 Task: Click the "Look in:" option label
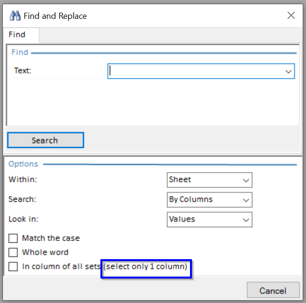pos(24,219)
